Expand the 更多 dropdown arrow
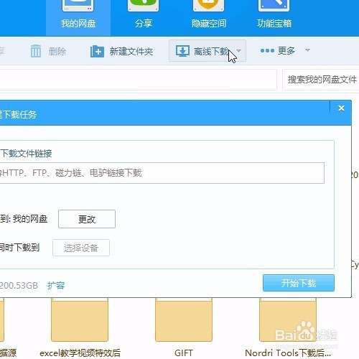The width and height of the screenshot is (359, 359). tap(307, 50)
